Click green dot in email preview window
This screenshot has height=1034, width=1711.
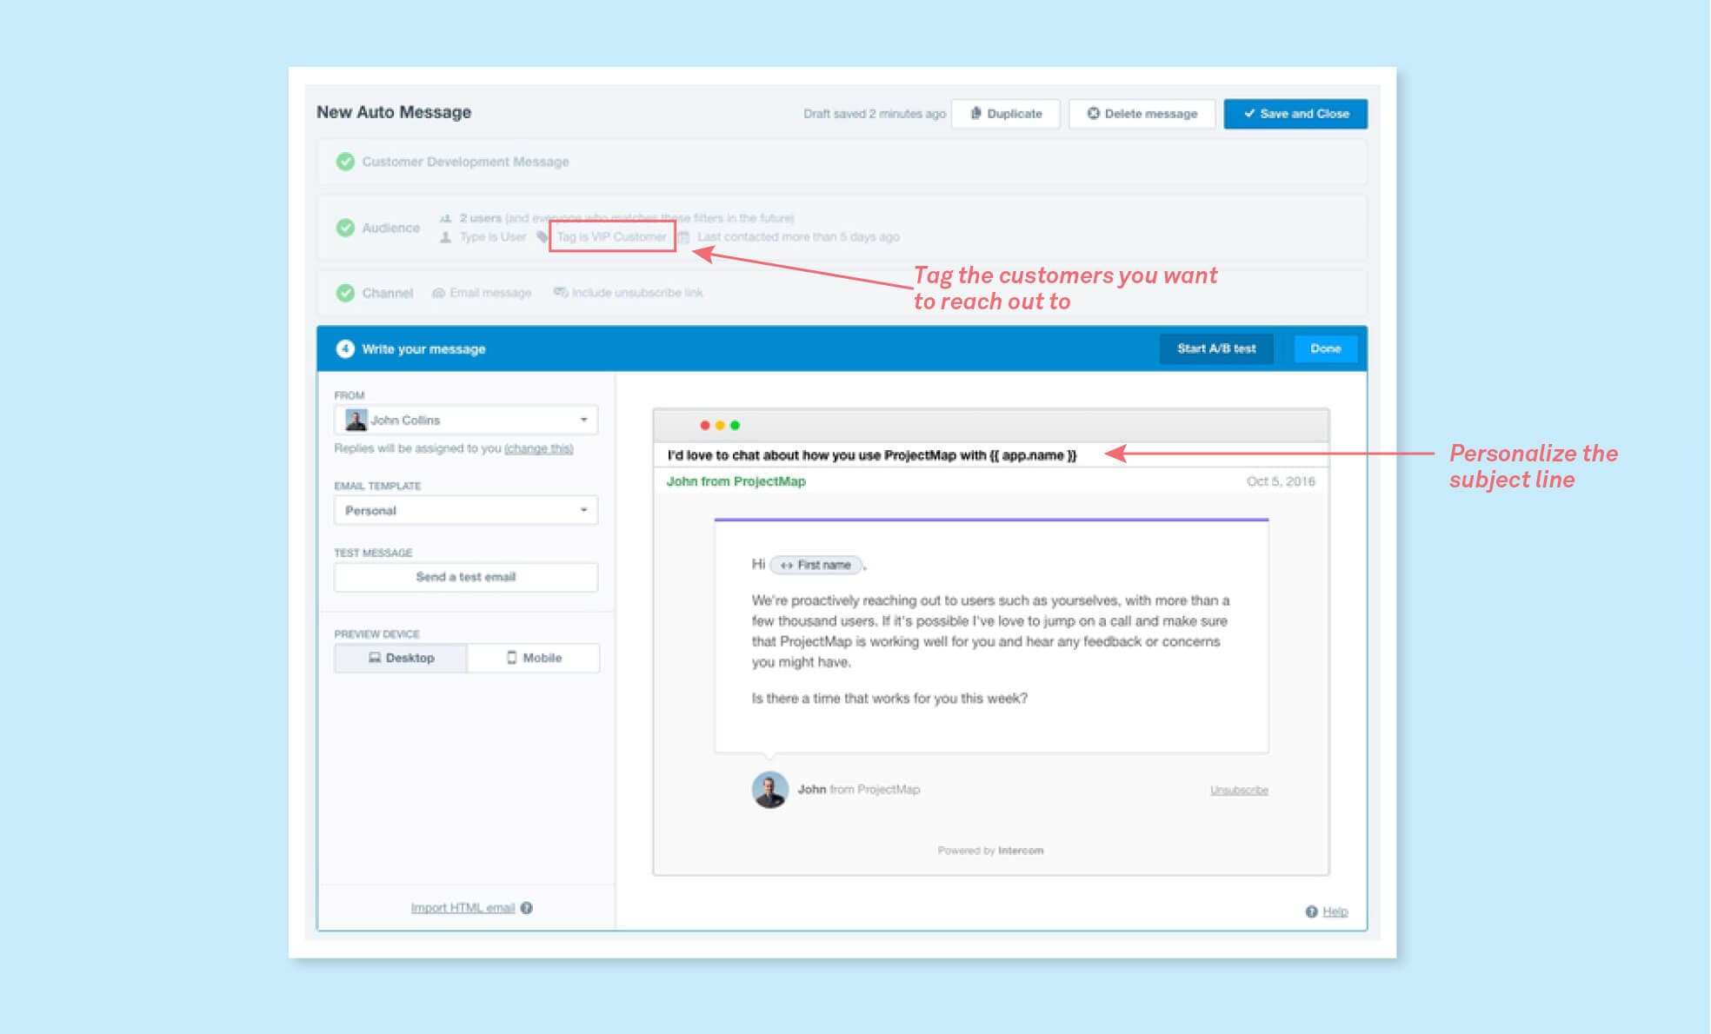click(736, 426)
